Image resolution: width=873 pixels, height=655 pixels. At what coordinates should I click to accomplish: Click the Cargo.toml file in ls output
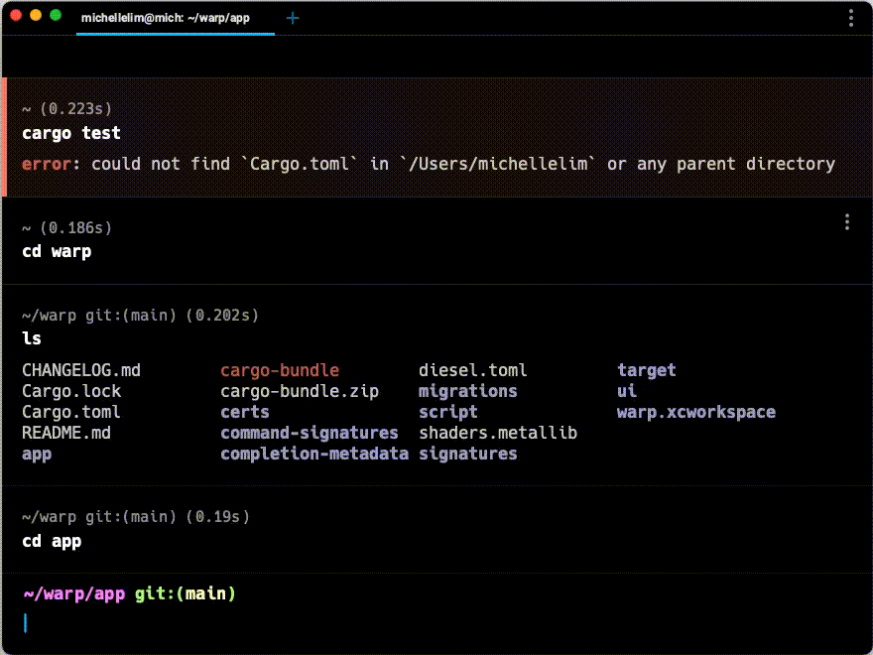tap(71, 412)
